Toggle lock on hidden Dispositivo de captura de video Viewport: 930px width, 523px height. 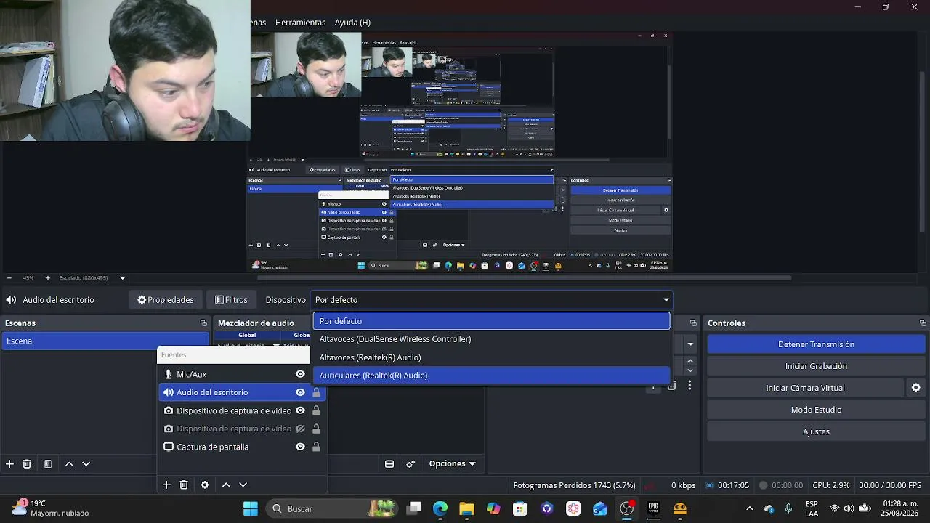[316, 429]
